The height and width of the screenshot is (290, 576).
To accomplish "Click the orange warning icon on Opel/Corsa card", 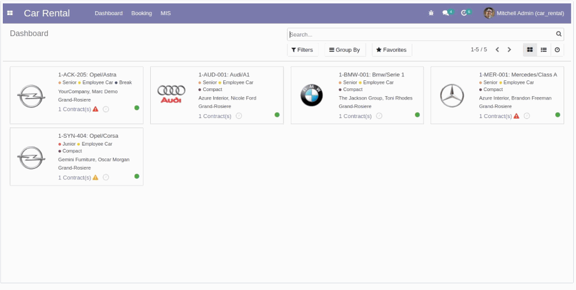I will tap(96, 177).
